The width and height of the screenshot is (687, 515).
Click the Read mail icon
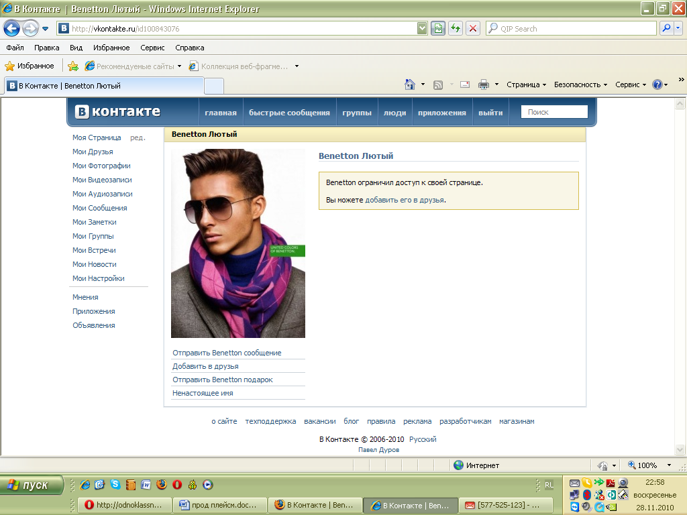click(465, 84)
